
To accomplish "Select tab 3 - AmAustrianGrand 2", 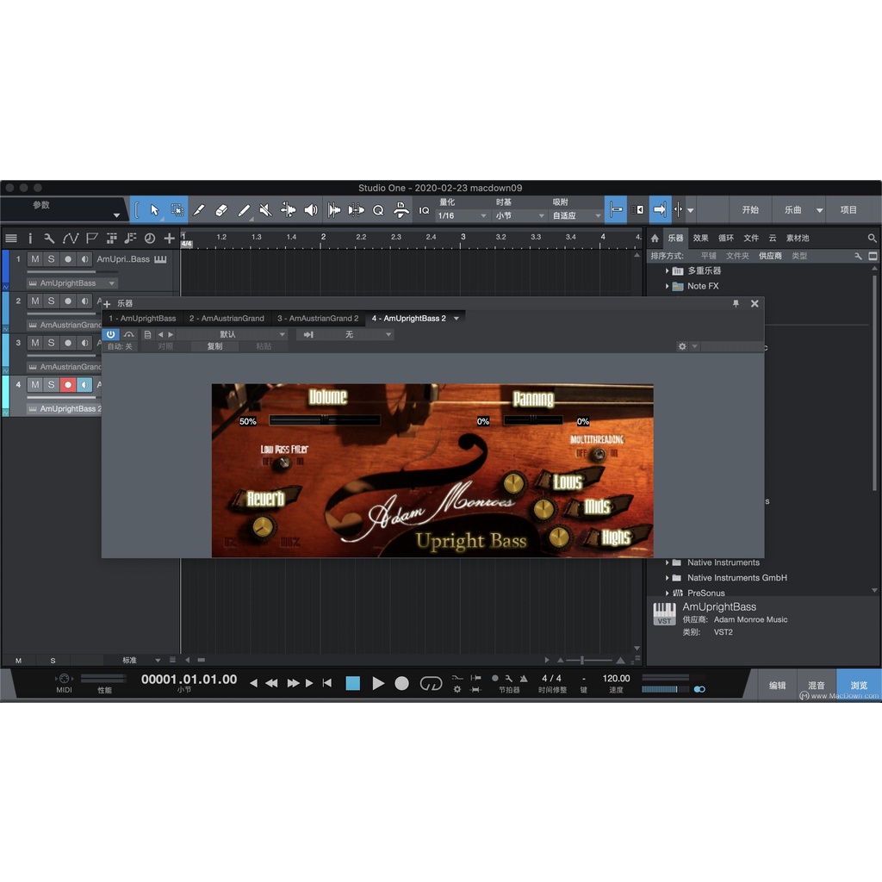I will pyautogui.click(x=318, y=319).
